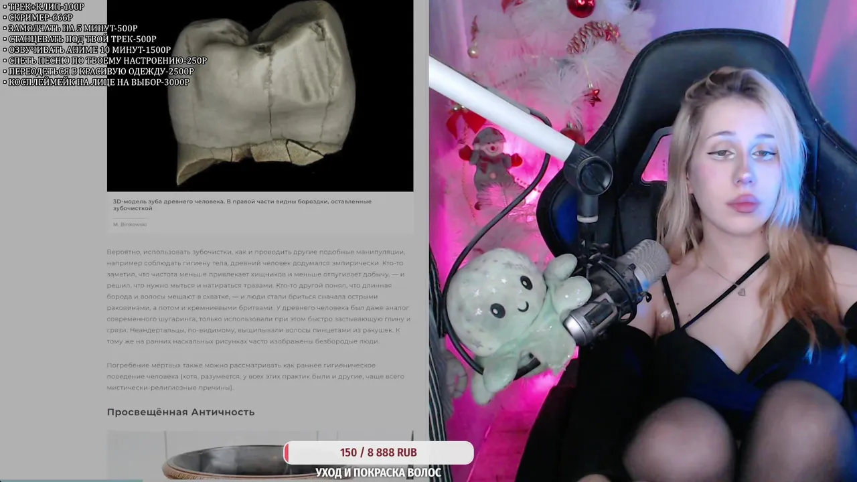
Task: Click the caption starting '3D-модель зуба древнего человека'
Action: [x=242, y=205]
